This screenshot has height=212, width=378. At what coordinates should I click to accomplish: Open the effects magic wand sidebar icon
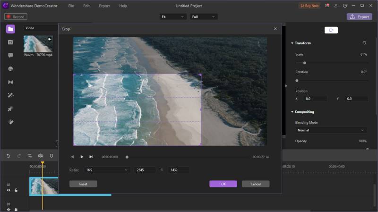pyautogui.click(x=10, y=95)
